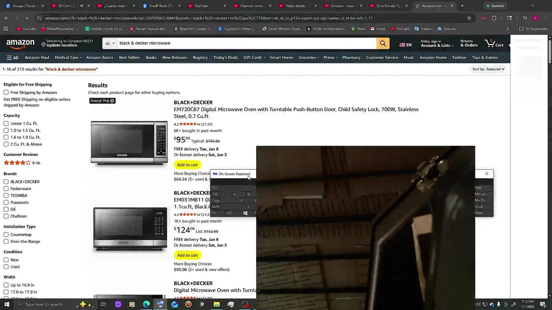Open the Maps bookmark
Screen dimensions: 552x310
(358, 29)
